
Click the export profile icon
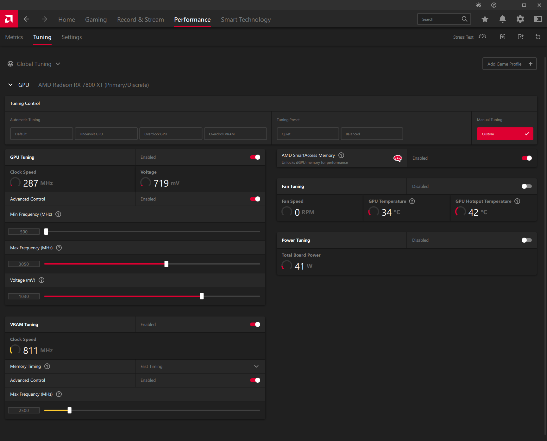pos(520,37)
